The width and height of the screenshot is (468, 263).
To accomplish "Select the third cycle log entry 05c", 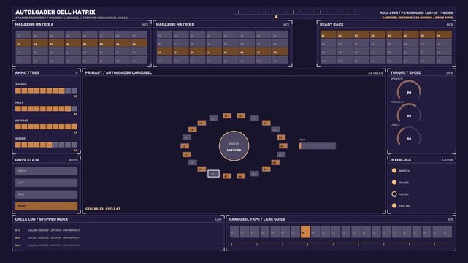I will tap(47, 245).
